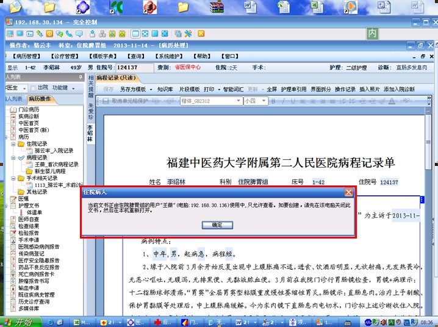Image resolution: width=438 pixels, height=327 pixels.
Task: Open the 打印 dropdown arrow
Action: point(219,89)
